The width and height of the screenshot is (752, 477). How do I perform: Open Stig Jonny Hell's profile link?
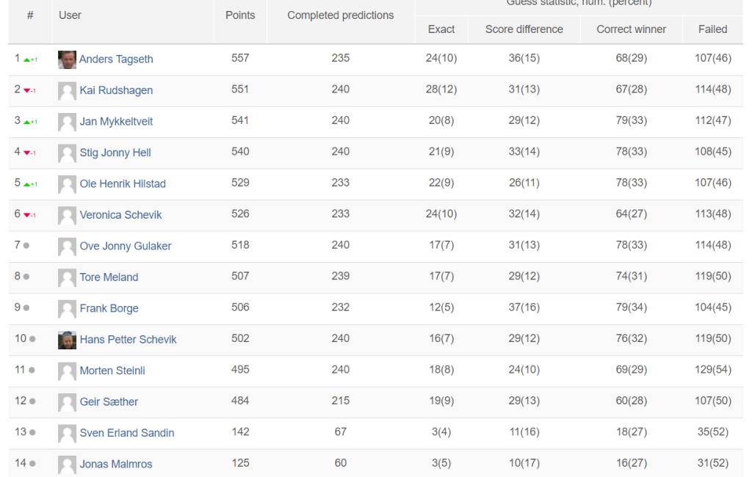(x=115, y=153)
